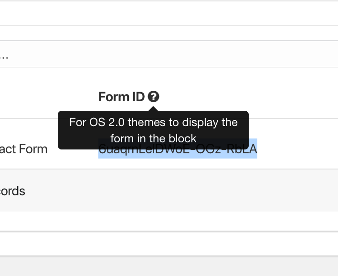Click the tooltip's 'form in the block' line
The image size is (338, 276).
[x=153, y=138]
